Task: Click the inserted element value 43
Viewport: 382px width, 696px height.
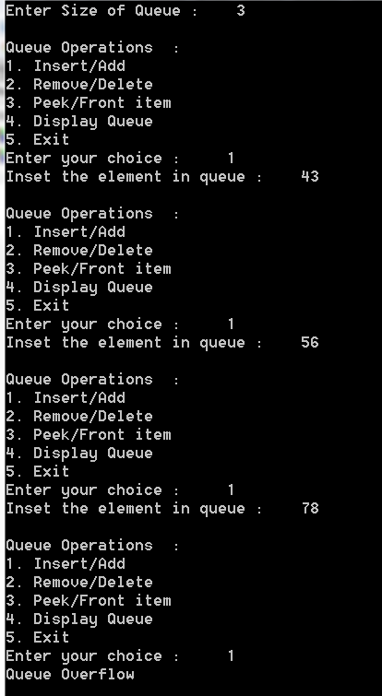Action: pos(310,176)
